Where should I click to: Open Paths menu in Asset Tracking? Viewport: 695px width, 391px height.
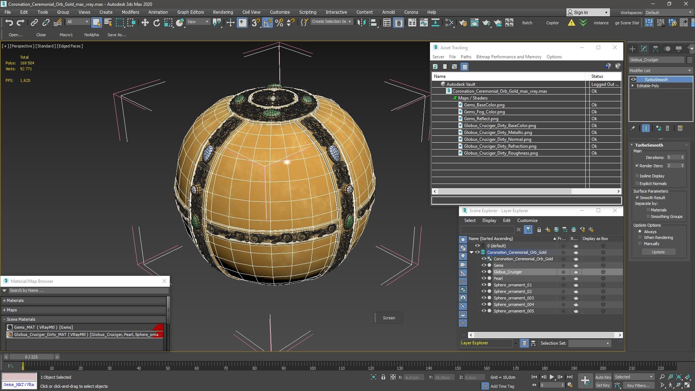[x=466, y=57]
